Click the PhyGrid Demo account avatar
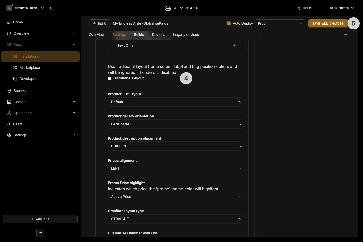The image size is (363, 242). [x=9, y=8]
